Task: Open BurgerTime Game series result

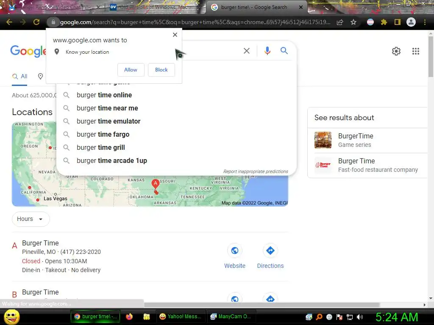Action: tap(368, 140)
